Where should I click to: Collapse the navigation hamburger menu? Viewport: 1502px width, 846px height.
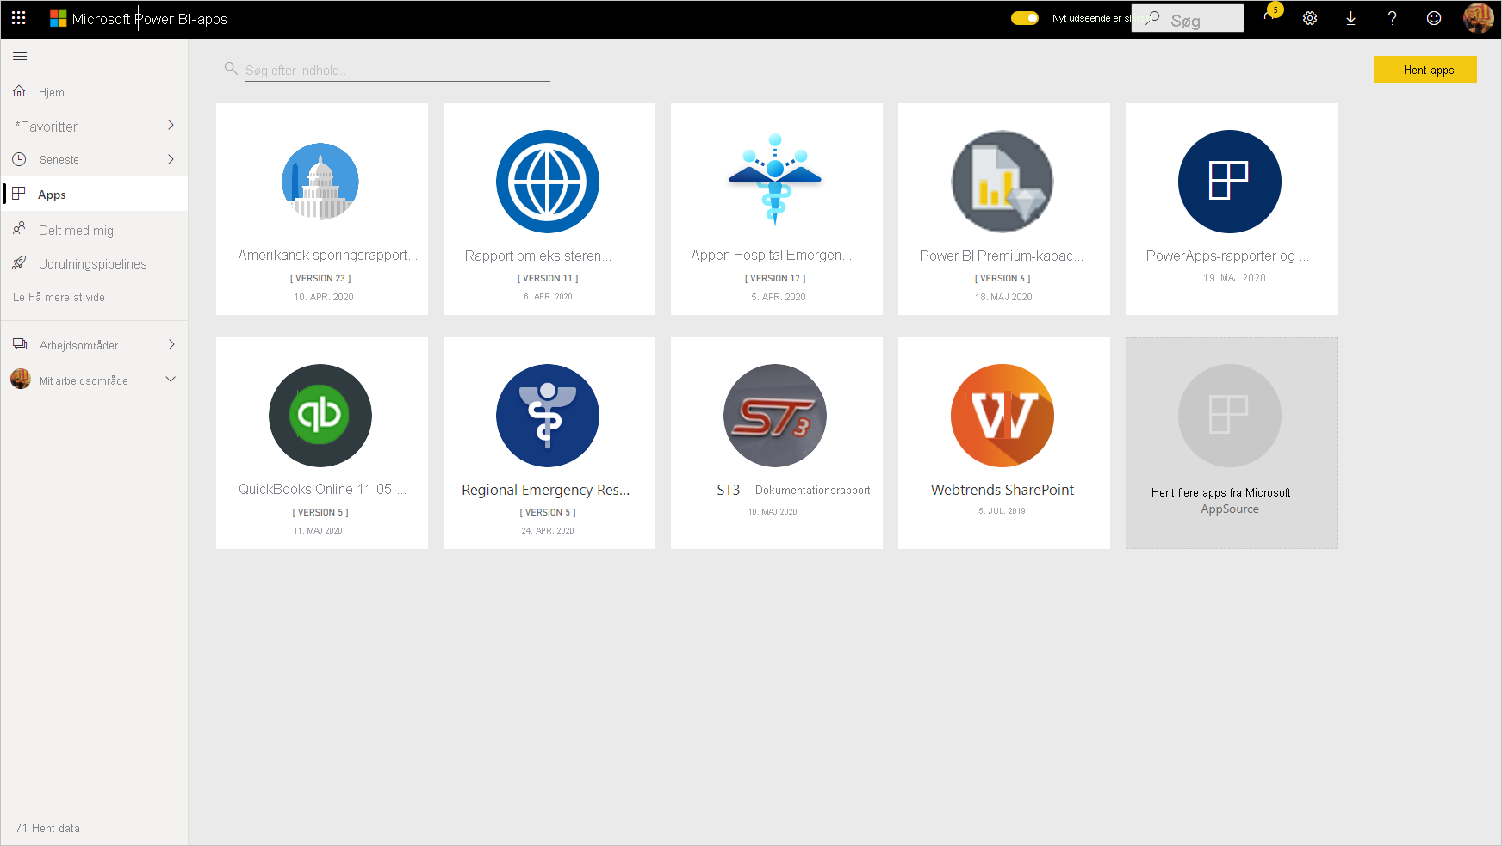click(20, 56)
